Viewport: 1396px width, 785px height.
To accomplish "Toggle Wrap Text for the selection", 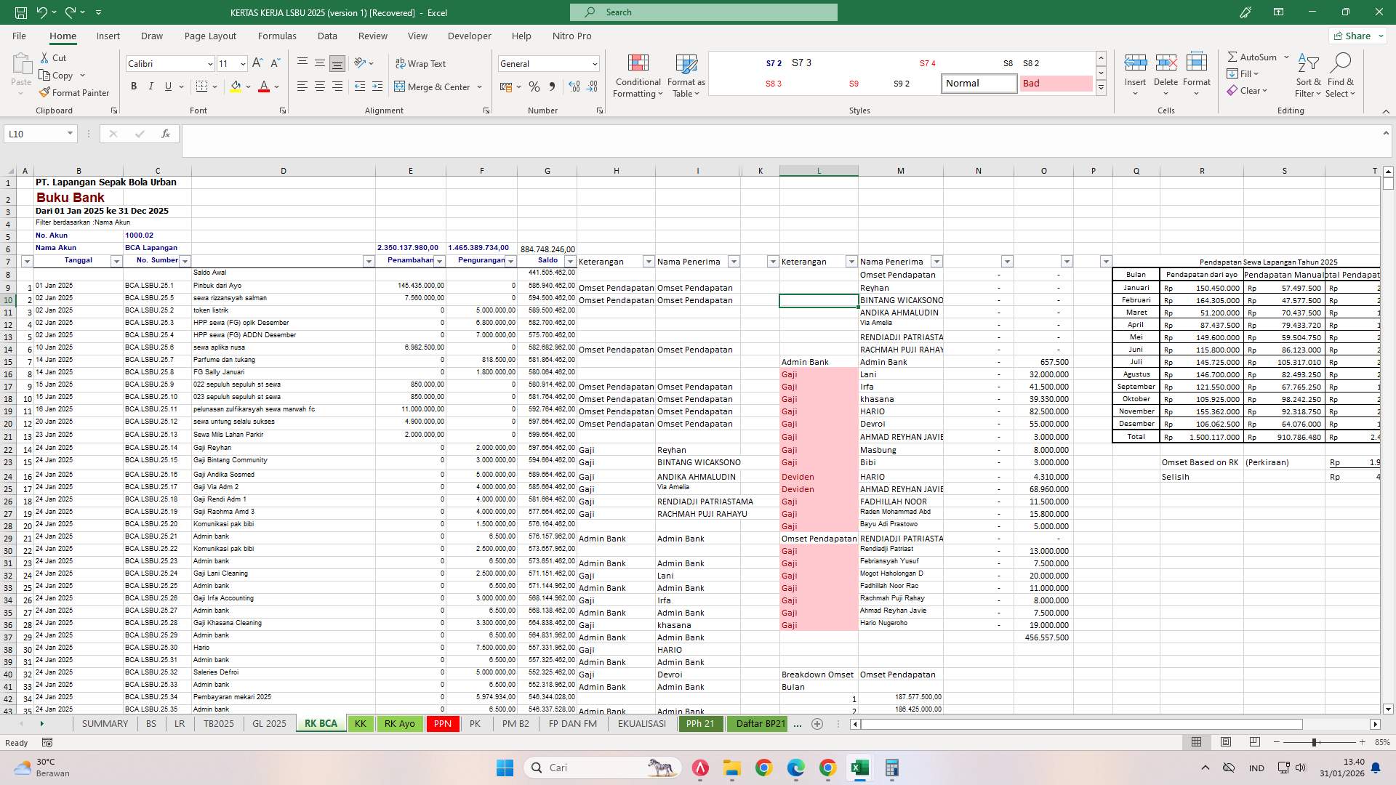I will coord(421,63).
